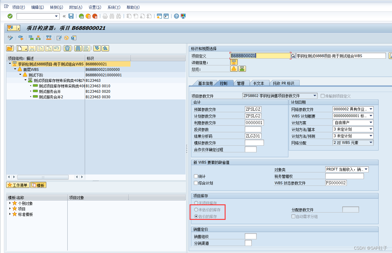Enable the 综合计划 checkbox
The width and height of the screenshot is (392, 253).
[196, 183]
